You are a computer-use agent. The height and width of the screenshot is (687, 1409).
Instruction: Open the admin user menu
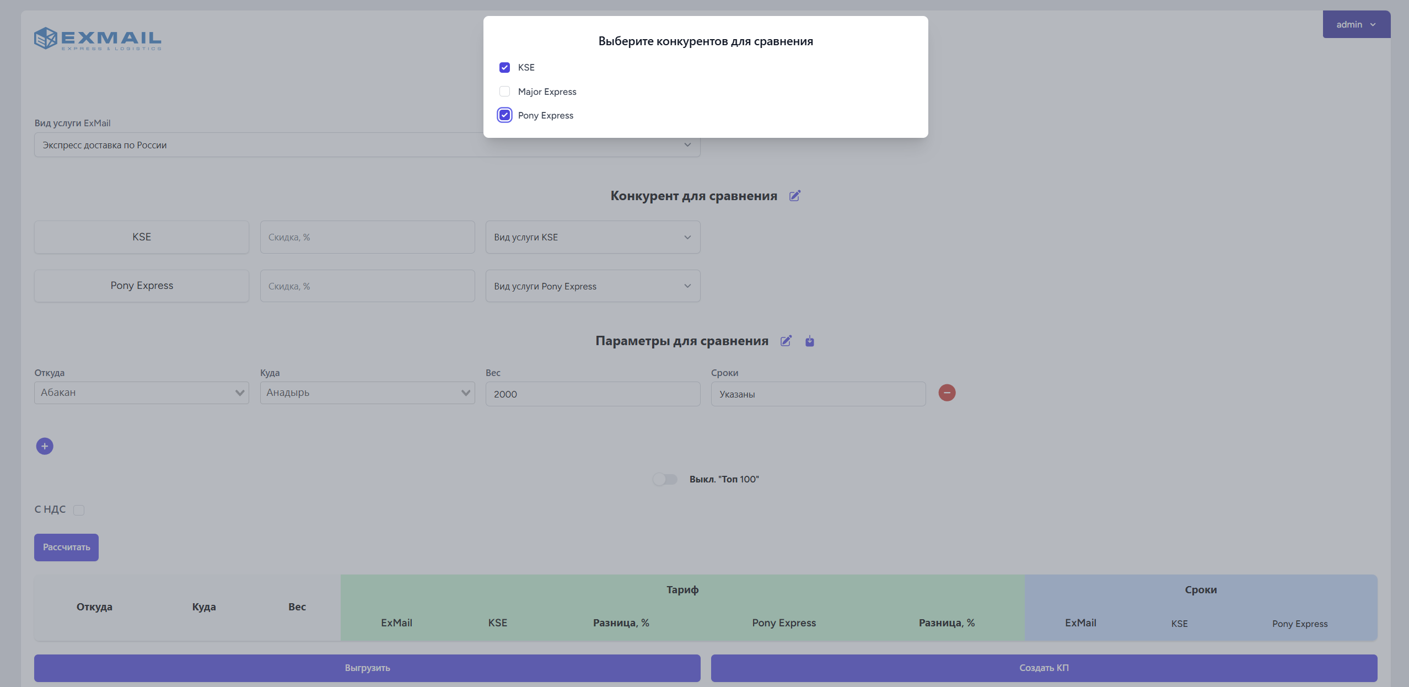tap(1356, 24)
